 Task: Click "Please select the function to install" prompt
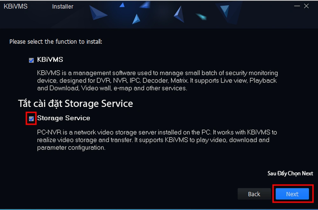pos(56,42)
